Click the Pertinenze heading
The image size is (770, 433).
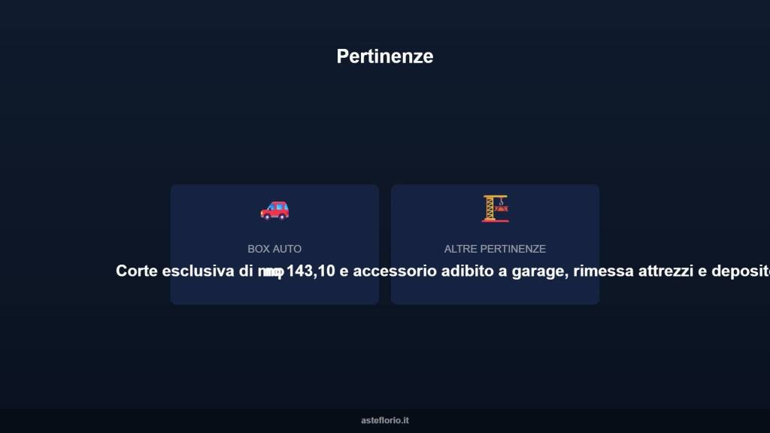pos(385,56)
